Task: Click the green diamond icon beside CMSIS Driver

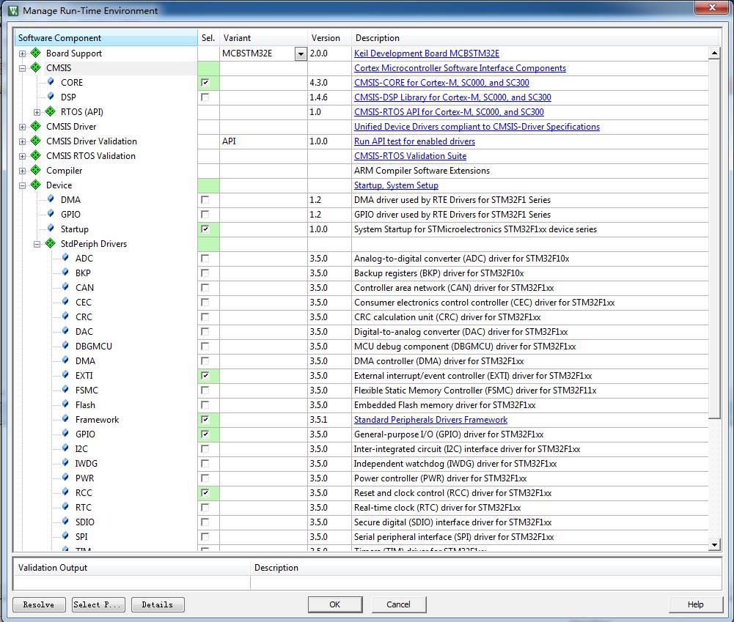Action: 36,126
